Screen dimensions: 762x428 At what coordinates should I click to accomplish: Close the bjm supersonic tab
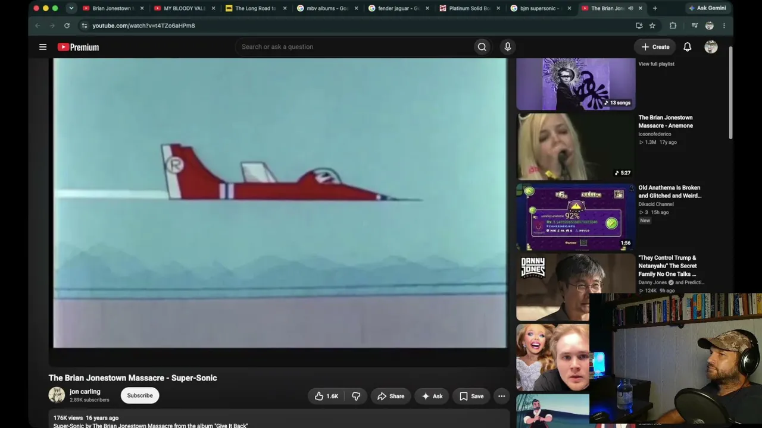[x=570, y=8]
